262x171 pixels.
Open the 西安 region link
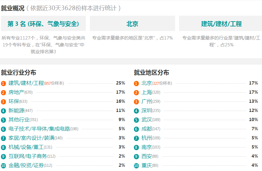[x=147, y=156]
